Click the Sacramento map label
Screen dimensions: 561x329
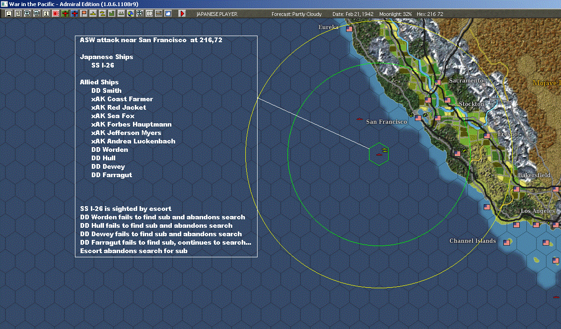[466, 81]
